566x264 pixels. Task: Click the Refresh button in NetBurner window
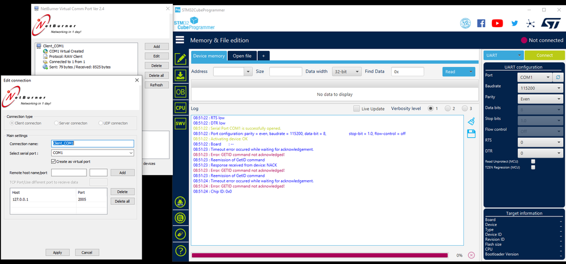(157, 85)
